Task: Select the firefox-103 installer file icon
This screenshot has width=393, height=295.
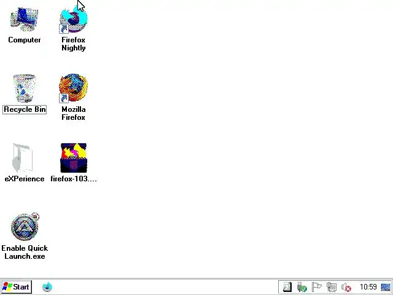Action: point(74,158)
